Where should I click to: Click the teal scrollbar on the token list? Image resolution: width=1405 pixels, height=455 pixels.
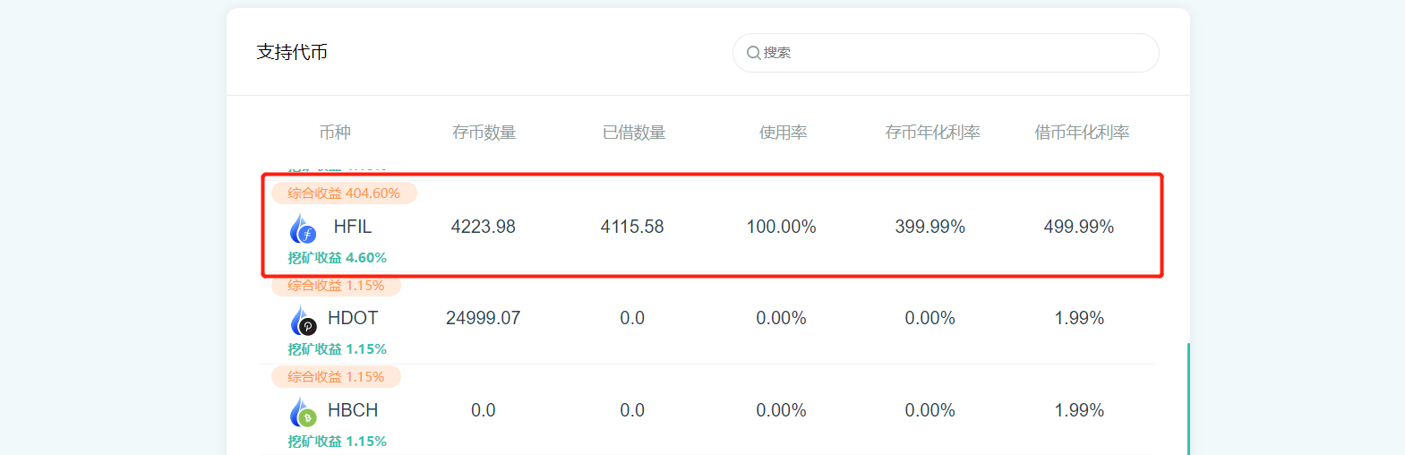pos(1188,399)
